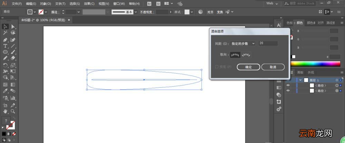Select the Type tool

5,46
